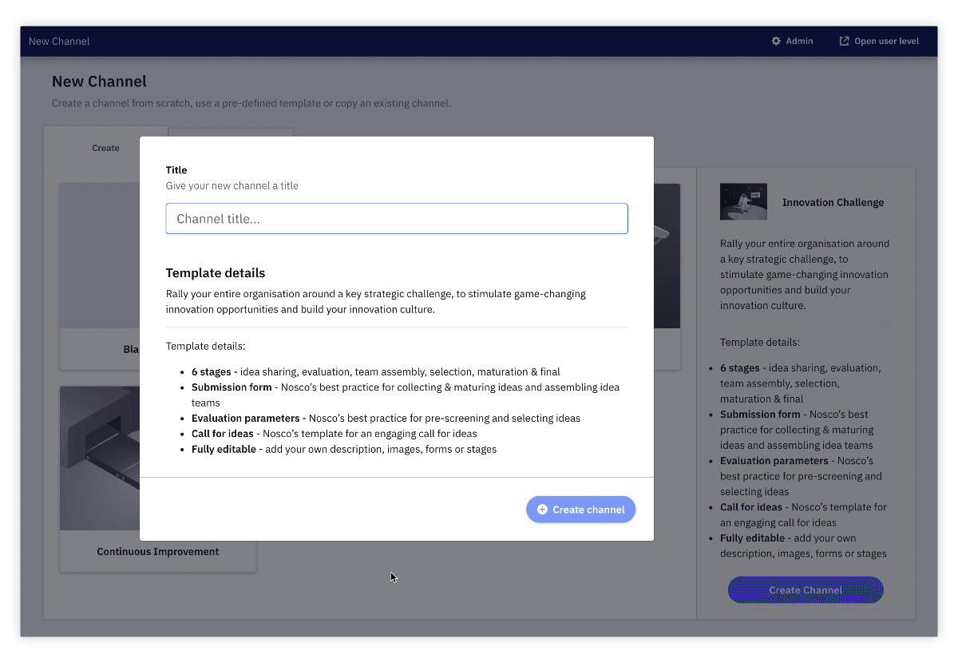The image size is (958, 663).
Task: Click the Open user level link text
Action: point(886,42)
